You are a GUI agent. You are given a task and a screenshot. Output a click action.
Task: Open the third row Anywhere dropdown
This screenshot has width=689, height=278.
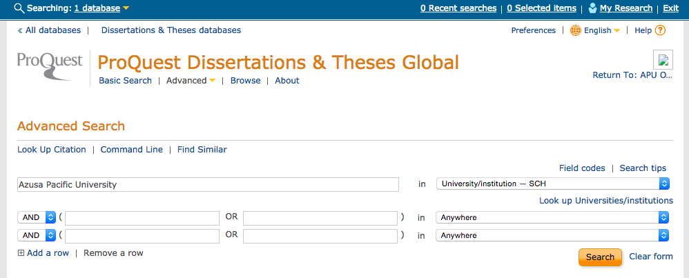pyautogui.click(x=552, y=235)
